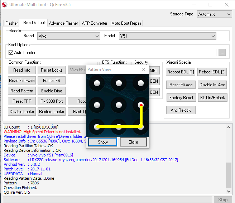235x203 pixels.
Task: Close the QcFire main window
Action: pyautogui.click(x=227, y=5)
